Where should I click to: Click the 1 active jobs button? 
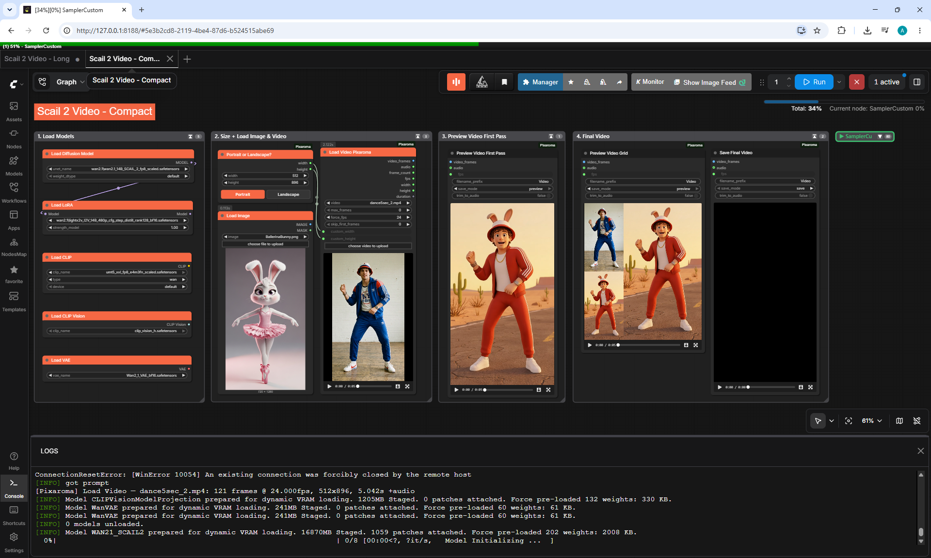(x=887, y=82)
